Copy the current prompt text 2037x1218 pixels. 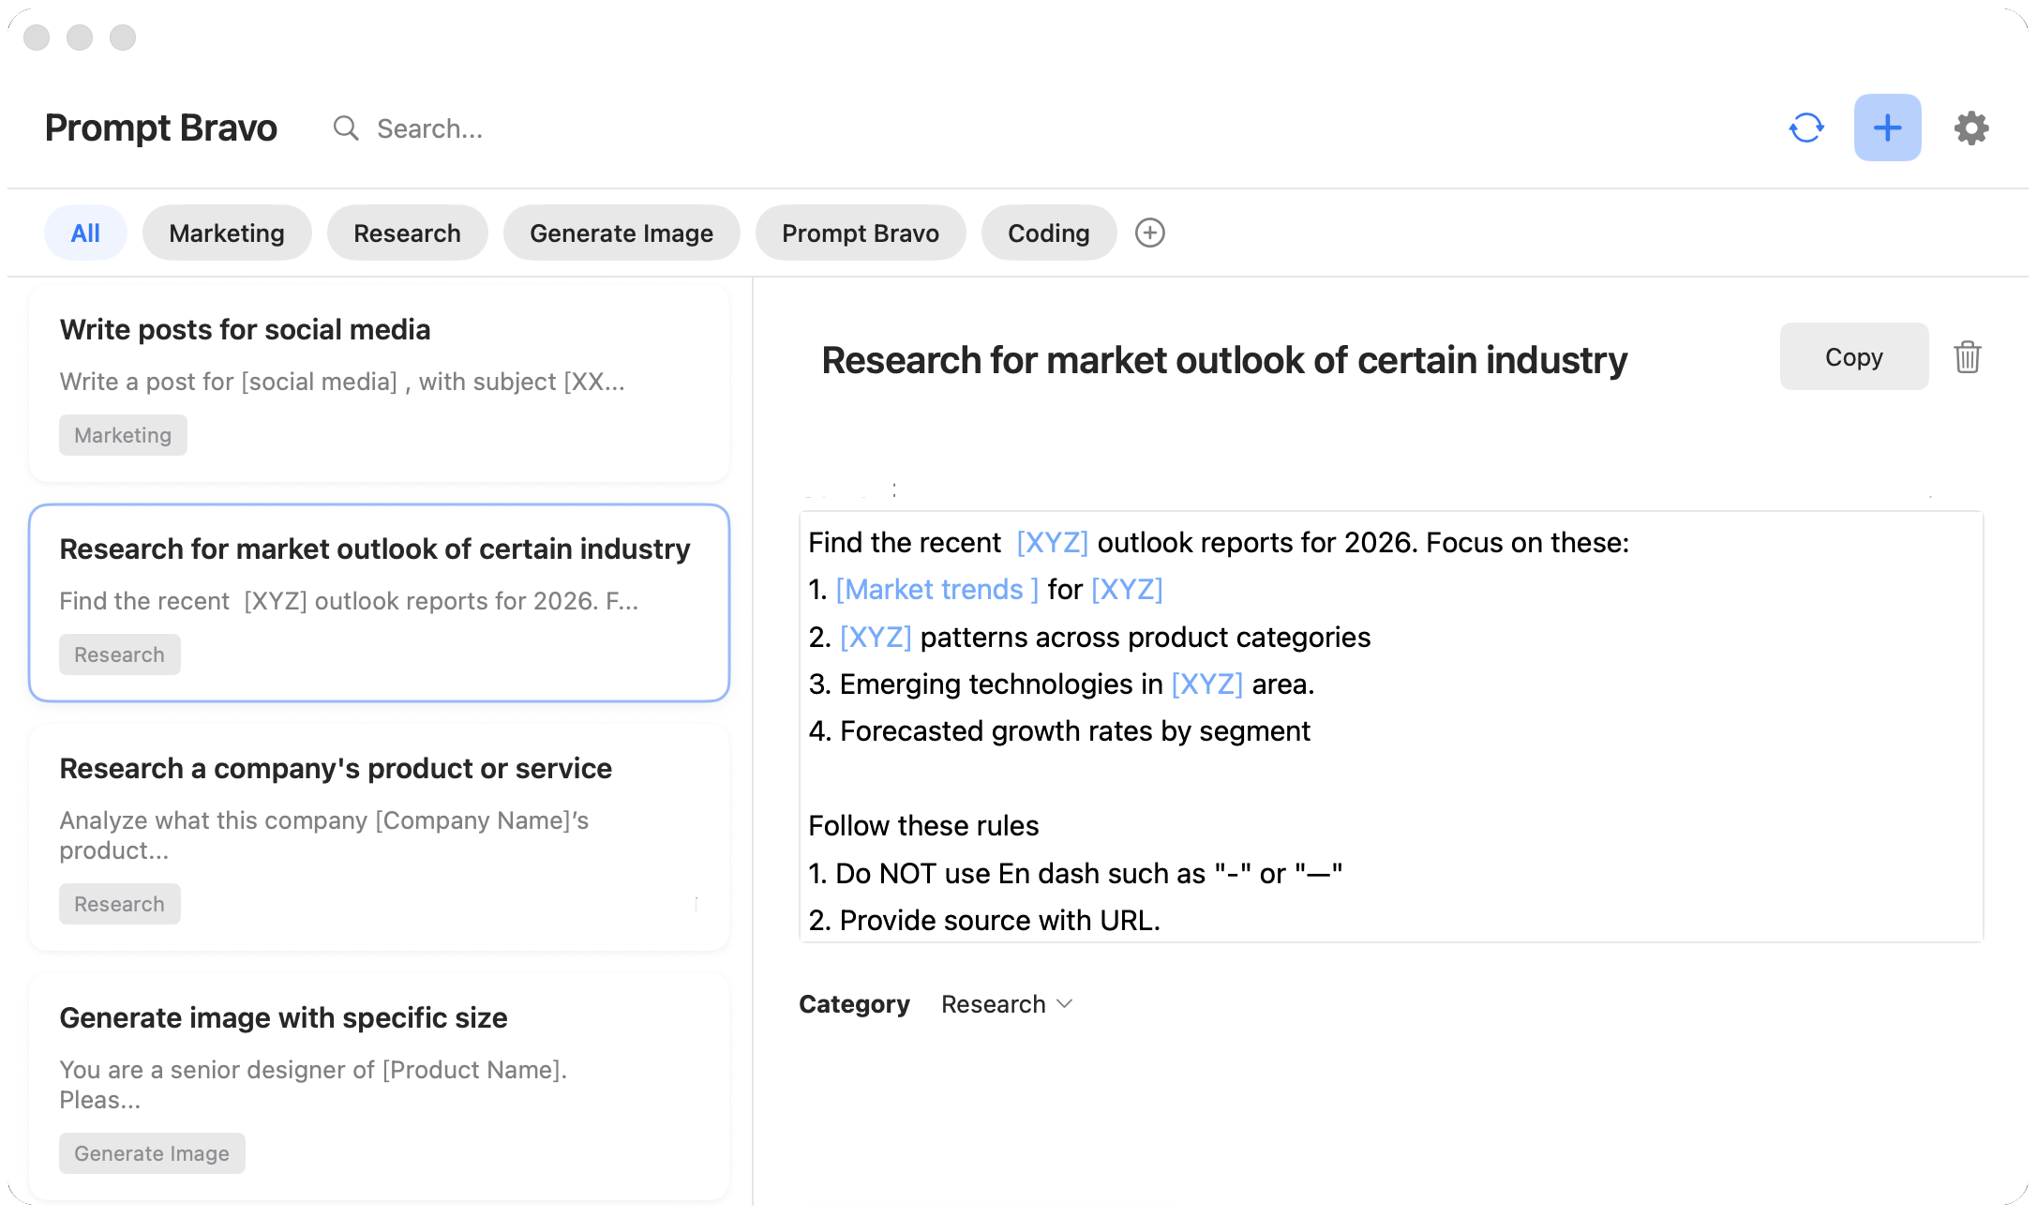point(1853,357)
